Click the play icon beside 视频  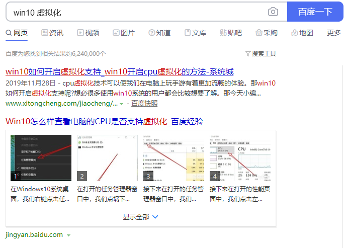[x=80, y=33]
